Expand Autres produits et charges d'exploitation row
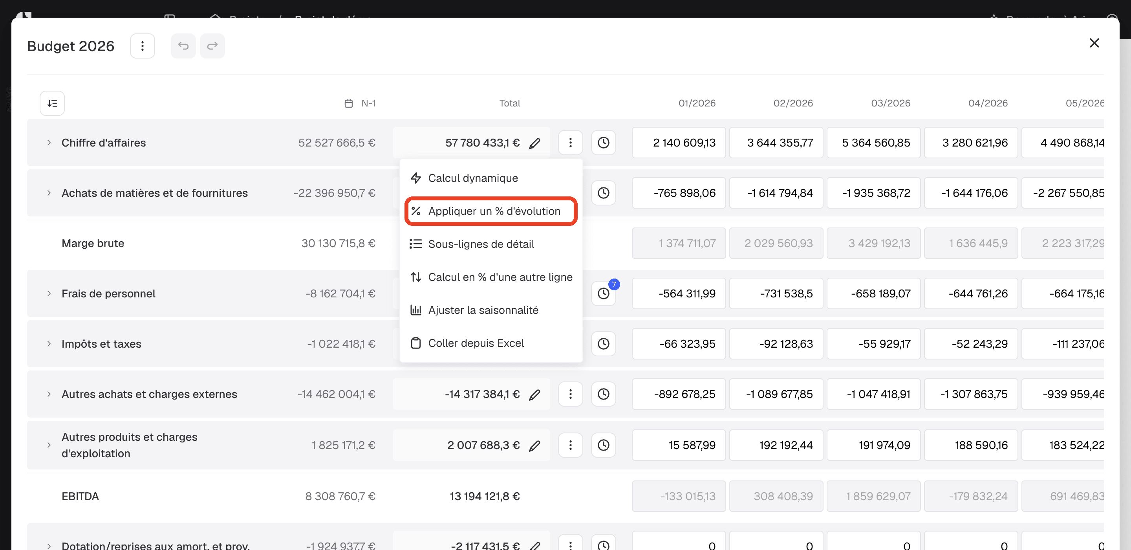 coord(49,445)
